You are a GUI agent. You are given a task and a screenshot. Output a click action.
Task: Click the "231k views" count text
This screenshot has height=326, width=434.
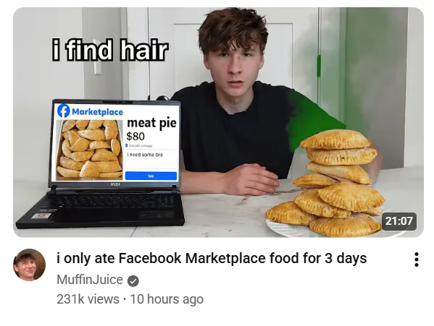[88, 299]
